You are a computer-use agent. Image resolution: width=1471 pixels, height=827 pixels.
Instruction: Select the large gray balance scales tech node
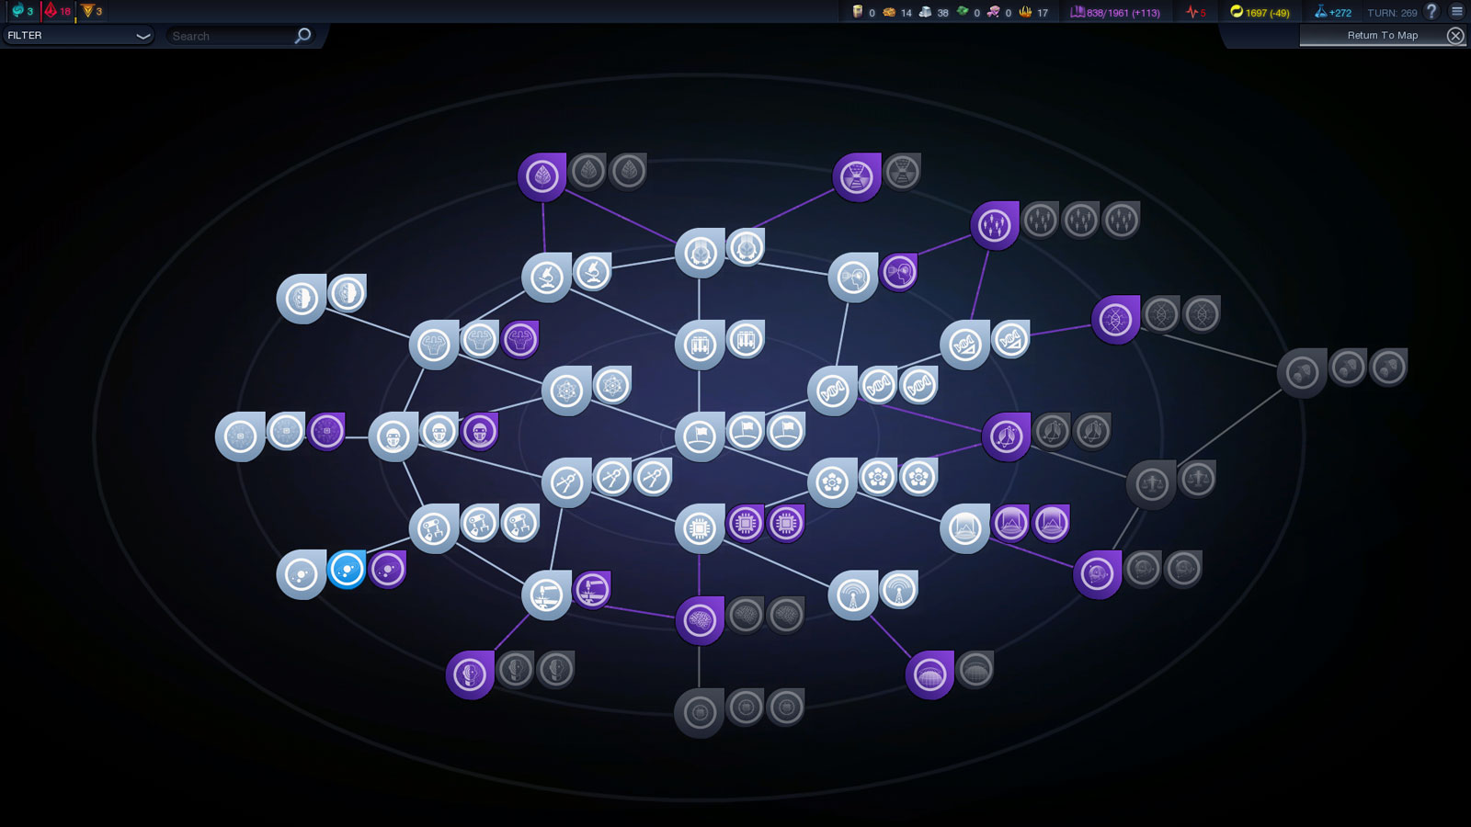coord(1151,484)
